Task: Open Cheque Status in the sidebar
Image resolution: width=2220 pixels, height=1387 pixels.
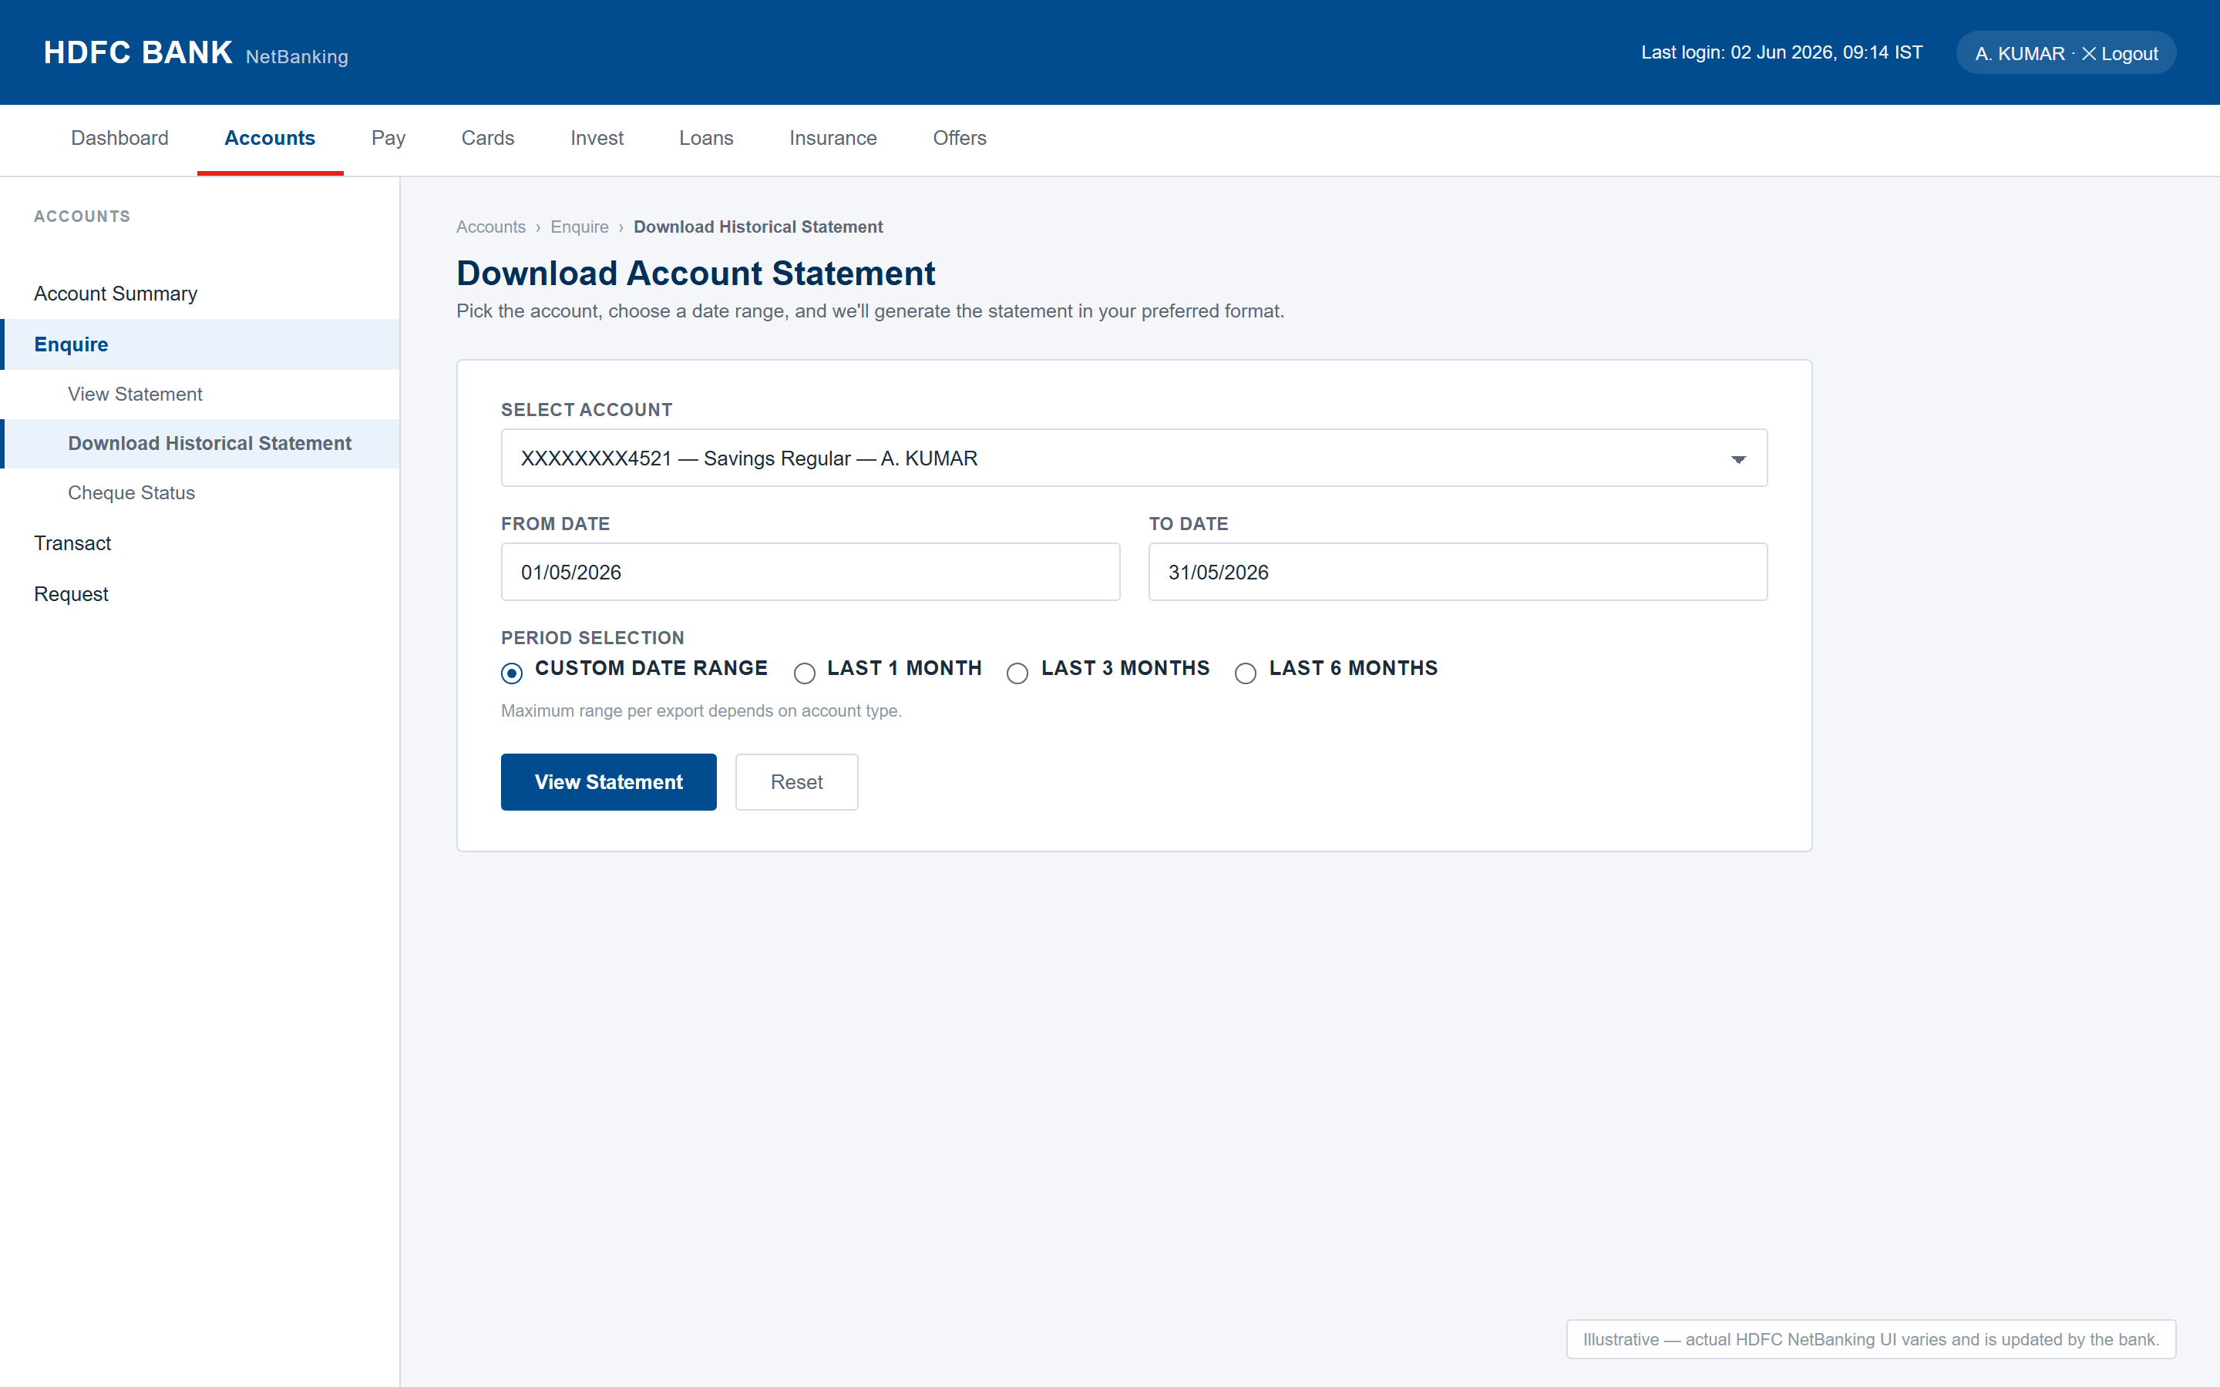Action: pyautogui.click(x=200, y=493)
